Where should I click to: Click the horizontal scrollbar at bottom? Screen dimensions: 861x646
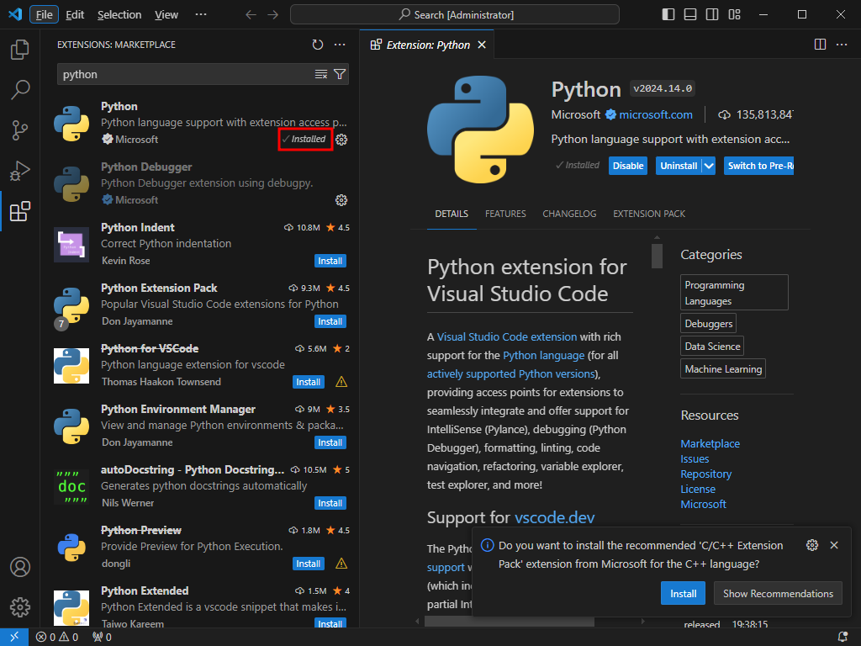pos(509,622)
